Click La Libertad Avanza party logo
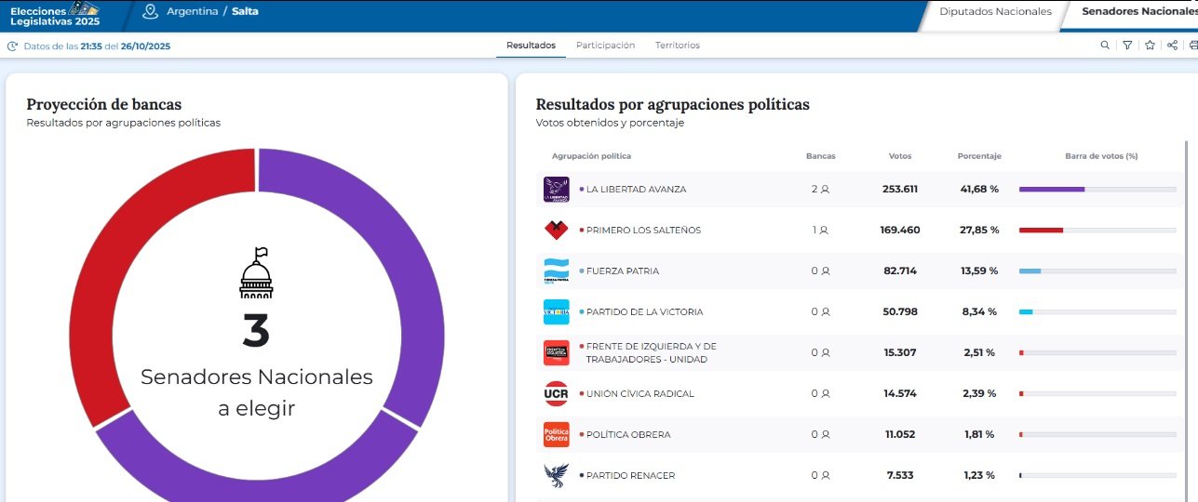 pyautogui.click(x=556, y=190)
